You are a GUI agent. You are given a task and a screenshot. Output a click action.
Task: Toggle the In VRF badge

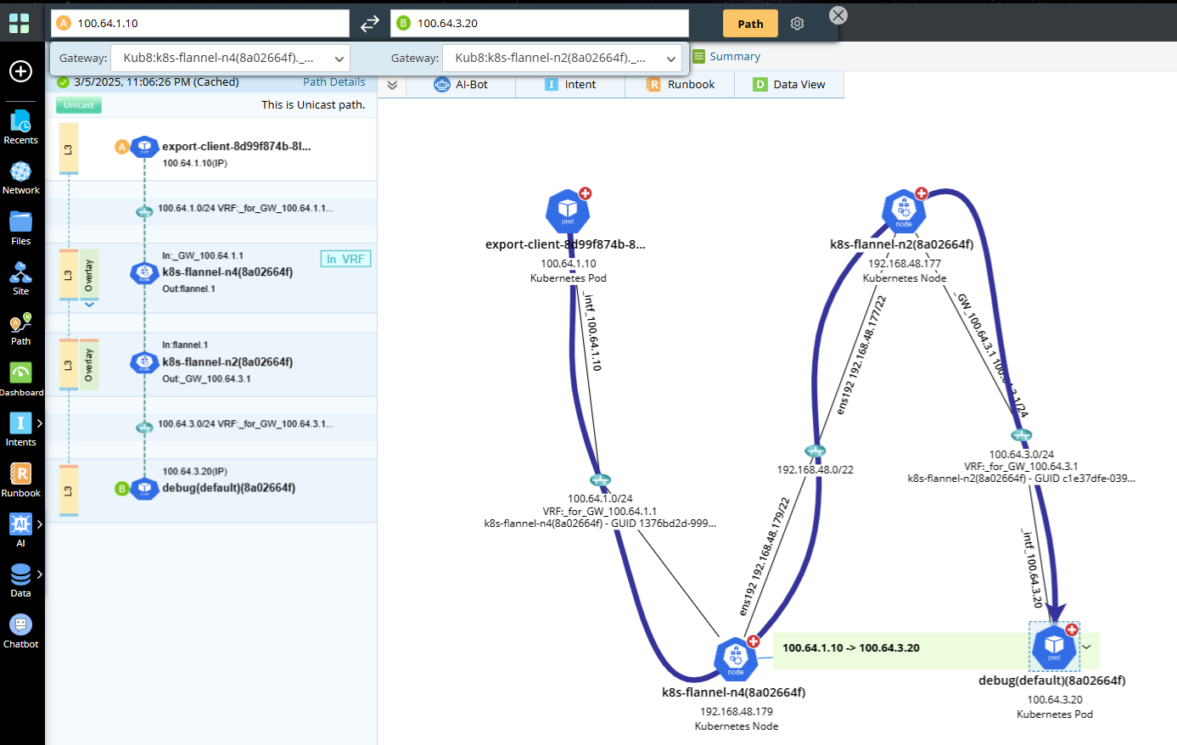(345, 259)
